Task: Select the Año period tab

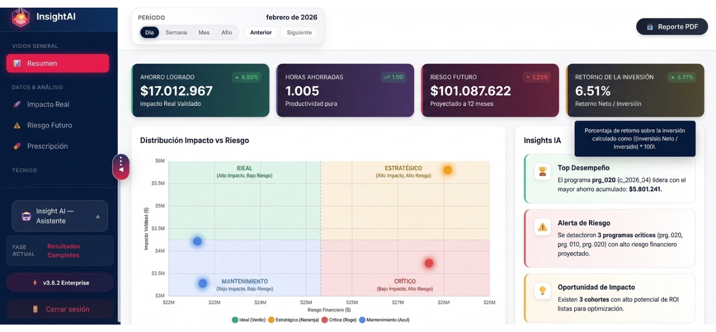Action: tap(227, 32)
